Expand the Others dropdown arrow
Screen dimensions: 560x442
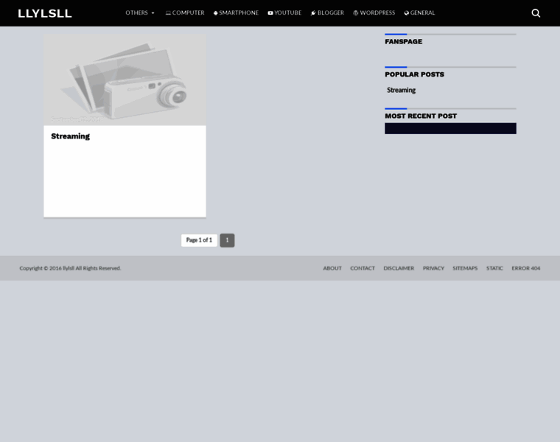pos(153,13)
